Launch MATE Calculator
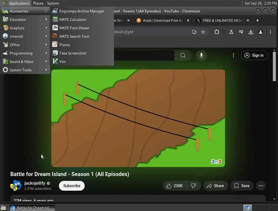 [x=82, y=20]
